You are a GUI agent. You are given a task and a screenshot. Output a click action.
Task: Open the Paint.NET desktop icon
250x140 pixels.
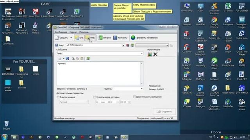(242, 76)
